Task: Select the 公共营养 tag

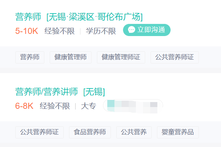Action: pos(134,132)
